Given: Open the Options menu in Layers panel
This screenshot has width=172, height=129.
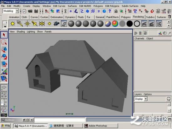Looking at the screenshot, I should (148, 94).
